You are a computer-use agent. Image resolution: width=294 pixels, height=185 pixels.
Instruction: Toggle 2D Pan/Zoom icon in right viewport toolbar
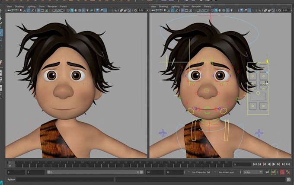pos(173,10)
